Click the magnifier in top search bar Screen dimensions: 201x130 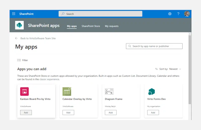click(63, 14)
